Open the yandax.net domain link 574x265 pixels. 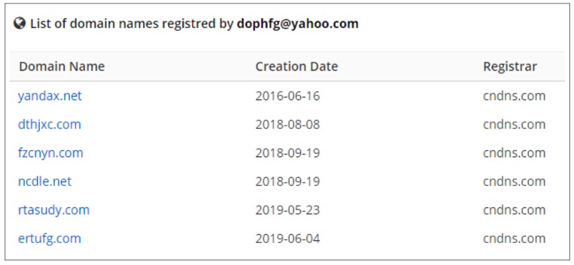[50, 96]
